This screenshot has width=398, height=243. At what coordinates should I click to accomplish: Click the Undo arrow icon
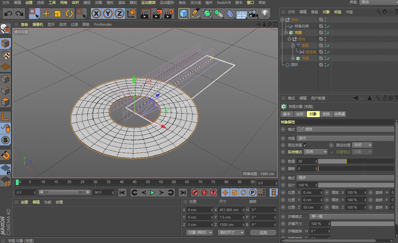(x=8, y=14)
